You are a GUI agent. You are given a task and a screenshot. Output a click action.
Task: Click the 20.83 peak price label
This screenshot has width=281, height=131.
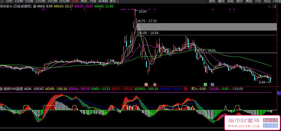[143, 12]
